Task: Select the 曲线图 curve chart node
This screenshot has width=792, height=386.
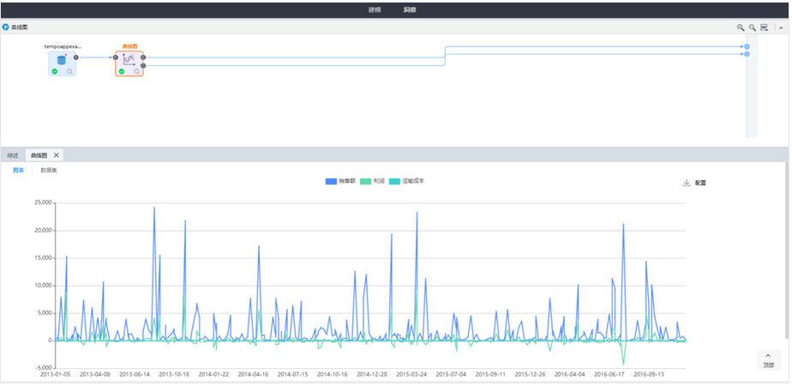Action: (x=129, y=63)
